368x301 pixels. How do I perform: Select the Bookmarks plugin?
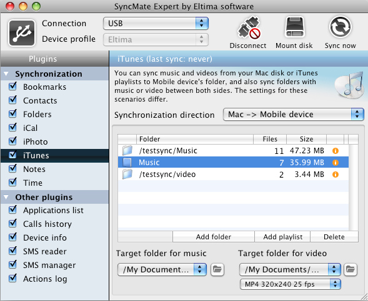[x=44, y=87]
